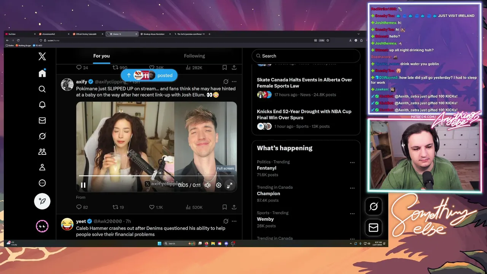Click Grok icon on yeet post
This screenshot has width=487, height=274.
click(x=226, y=221)
